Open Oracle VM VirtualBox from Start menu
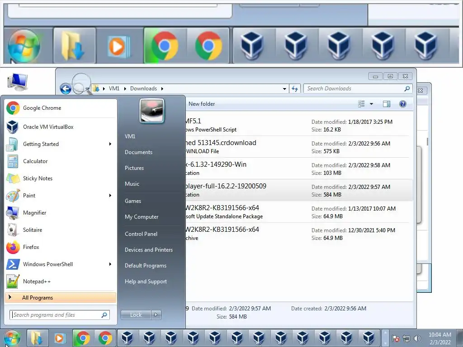The height and width of the screenshot is (347, 463). [x=61, y=127]
